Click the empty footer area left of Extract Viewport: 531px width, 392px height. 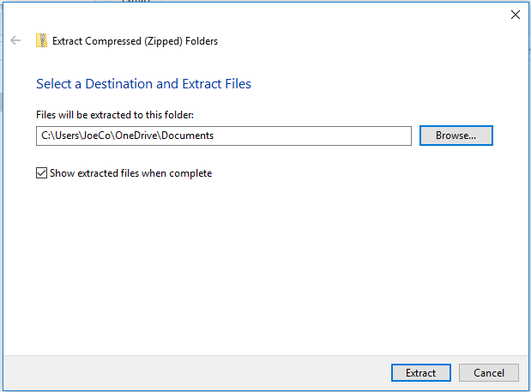pyautogui.click(x=197, y=373)
